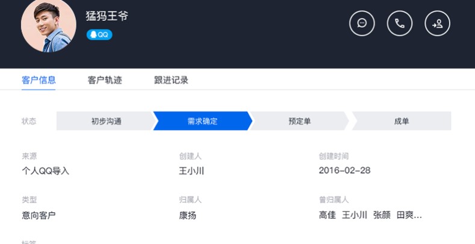Open the customer's profile avatar
475x244 pixels.
pos(48,24)
